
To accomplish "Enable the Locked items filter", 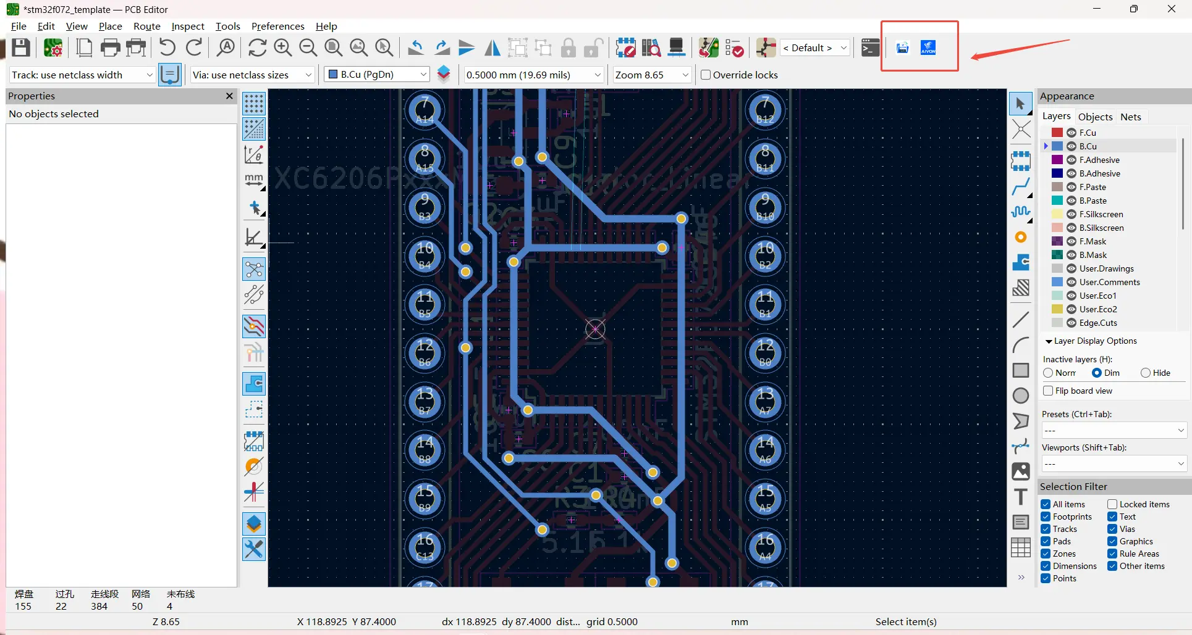I will pyautogui.click(x=1112, y=504).
